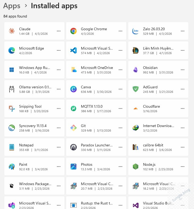194x209 pixels.
Task: Click the calibre books icon
Action: coord(135,147)
